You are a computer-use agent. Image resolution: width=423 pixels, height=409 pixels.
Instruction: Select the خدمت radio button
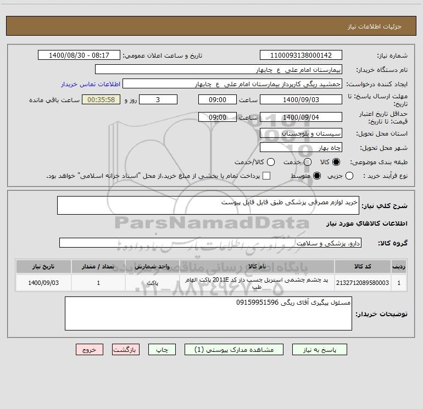coord(308,162)
